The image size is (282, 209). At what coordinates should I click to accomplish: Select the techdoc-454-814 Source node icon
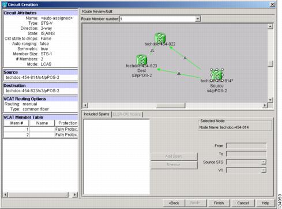click(x=217, y=74)
